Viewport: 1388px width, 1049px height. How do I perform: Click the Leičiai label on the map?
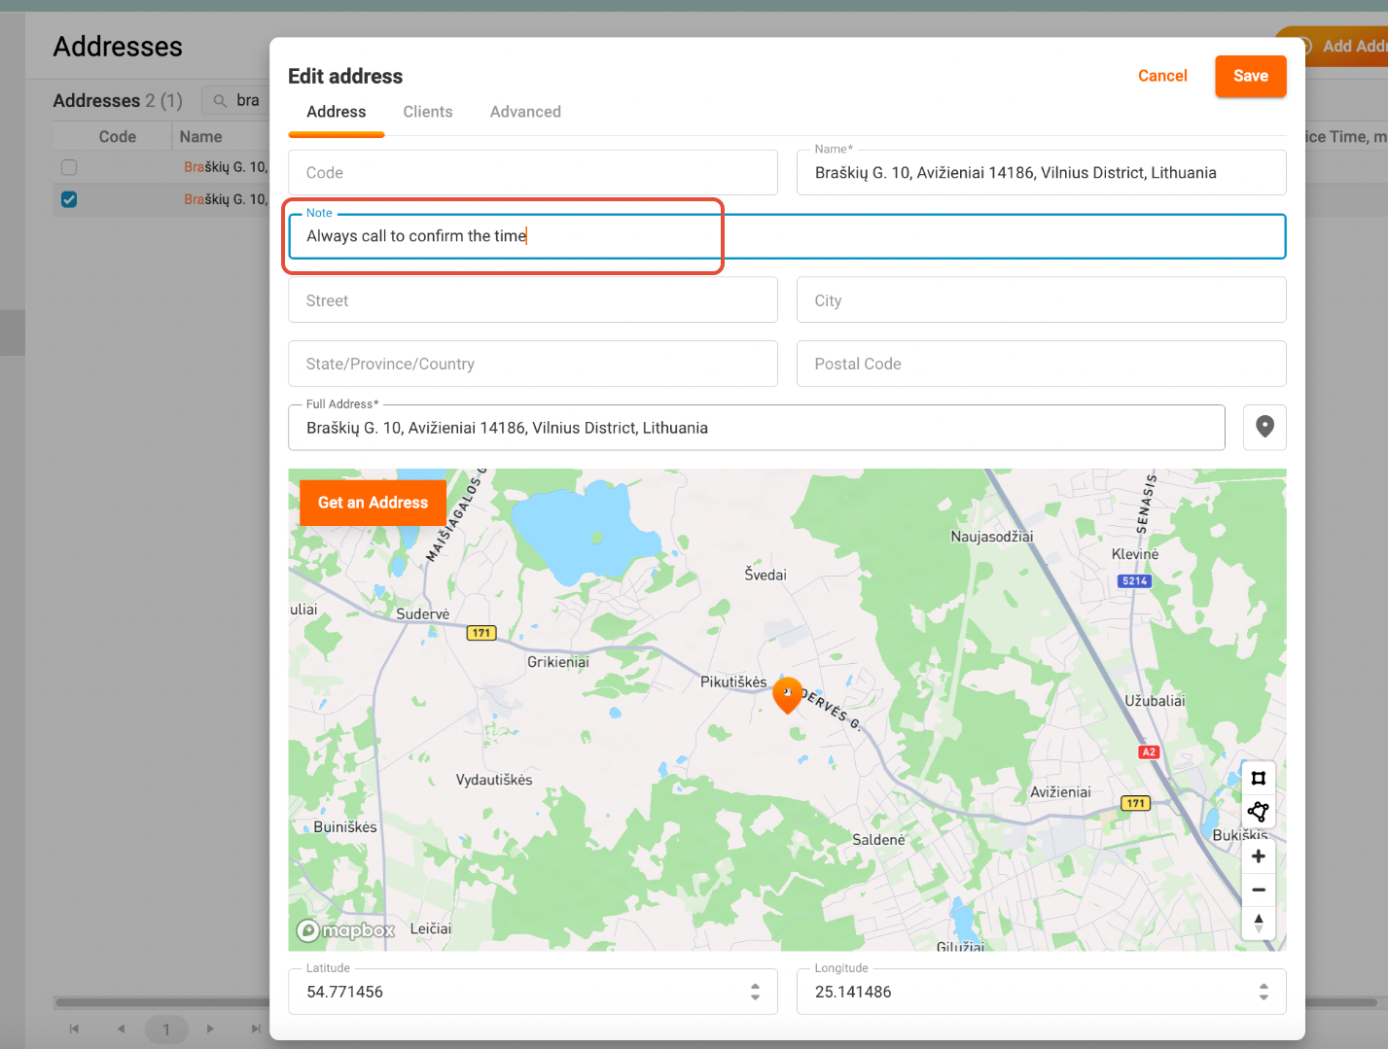point(431,929)
